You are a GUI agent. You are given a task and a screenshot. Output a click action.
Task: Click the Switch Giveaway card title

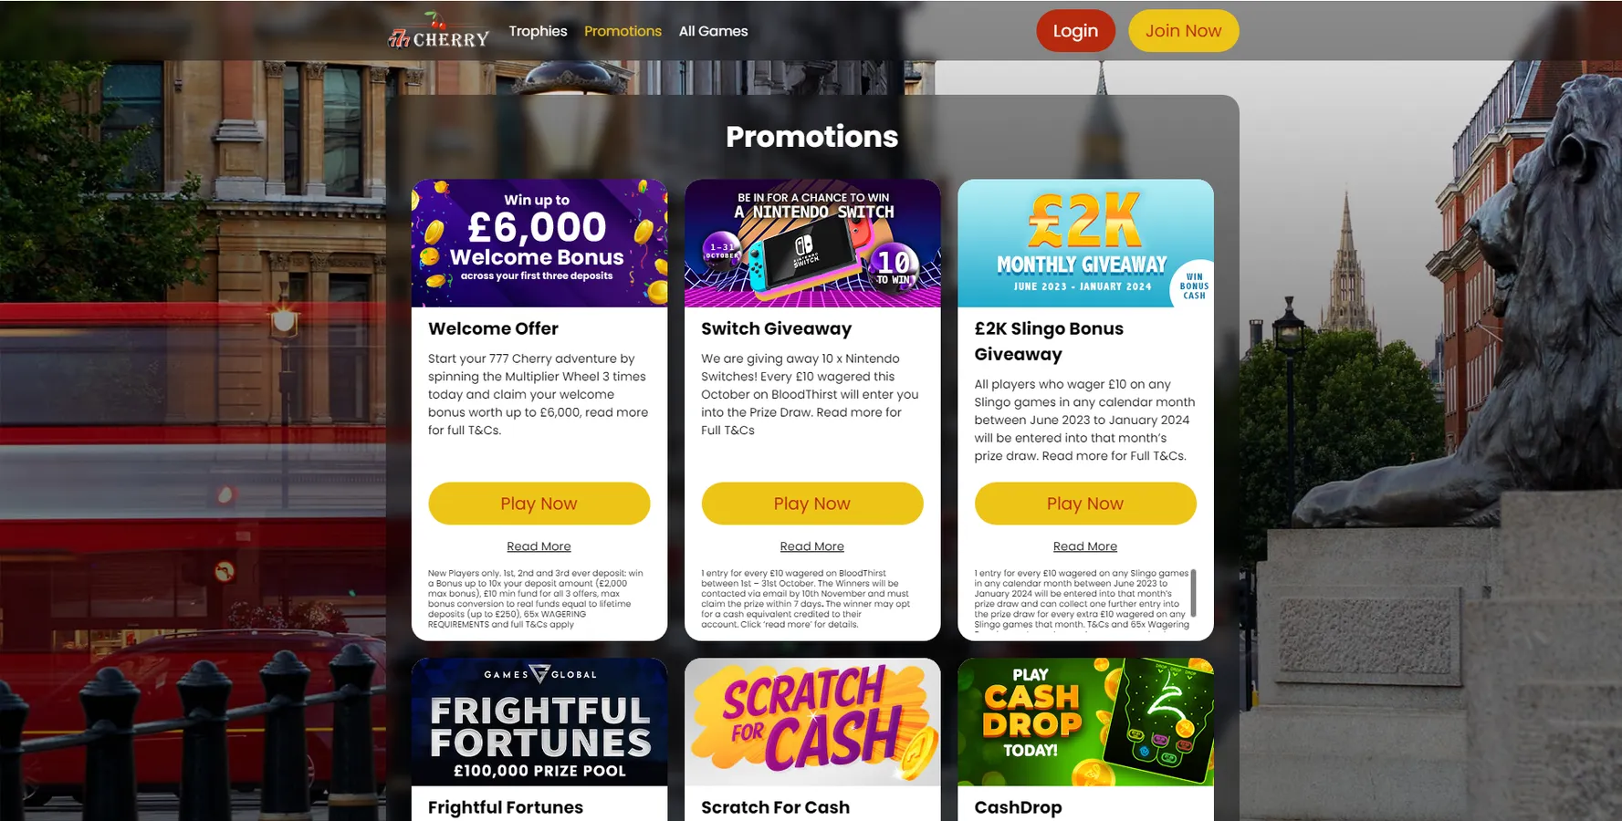776,328
